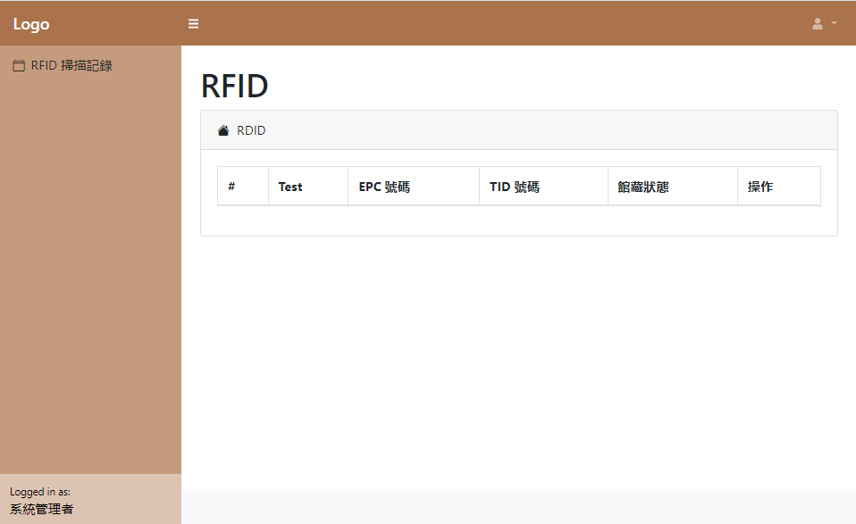
Task: Click the TID 號碼 column header
Action: [x=544, y=186]
